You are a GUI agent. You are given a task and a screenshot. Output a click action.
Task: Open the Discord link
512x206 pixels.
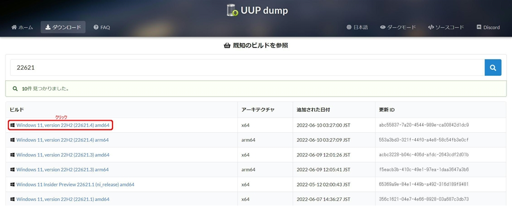coord(488,27)
